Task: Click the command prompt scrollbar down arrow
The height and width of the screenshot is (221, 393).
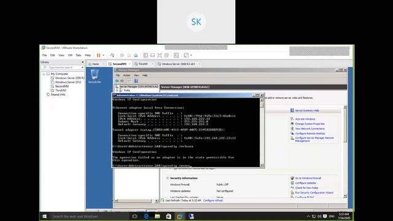Action: (x=262, y=165)
